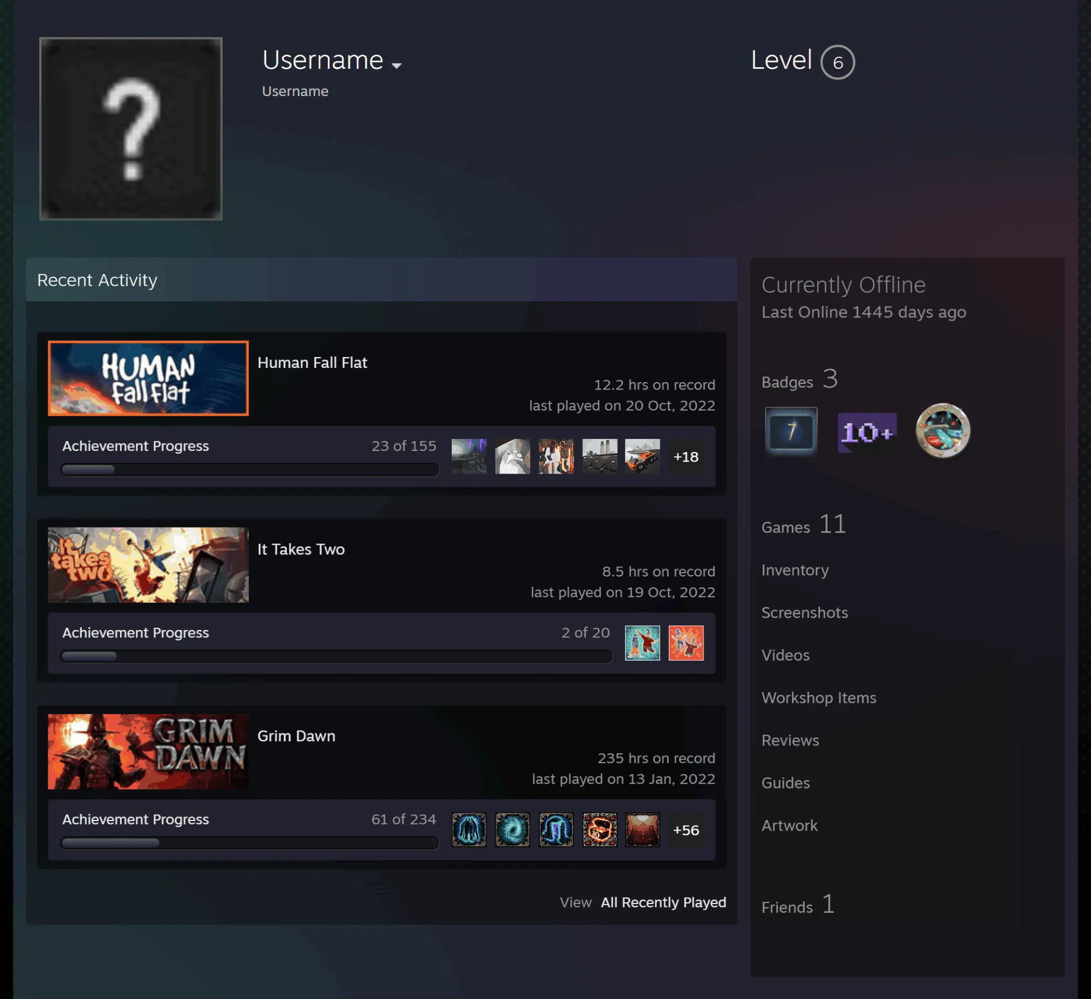
Task: Open the question-mark profile avatar
Action: coord(131,128)
